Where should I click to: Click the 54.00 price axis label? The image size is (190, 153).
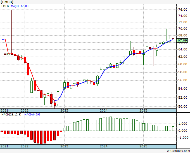pos(183,89)
